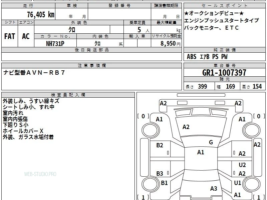Click the G mark on windshield diagram
267x200 pixels.
coord(211,142)
